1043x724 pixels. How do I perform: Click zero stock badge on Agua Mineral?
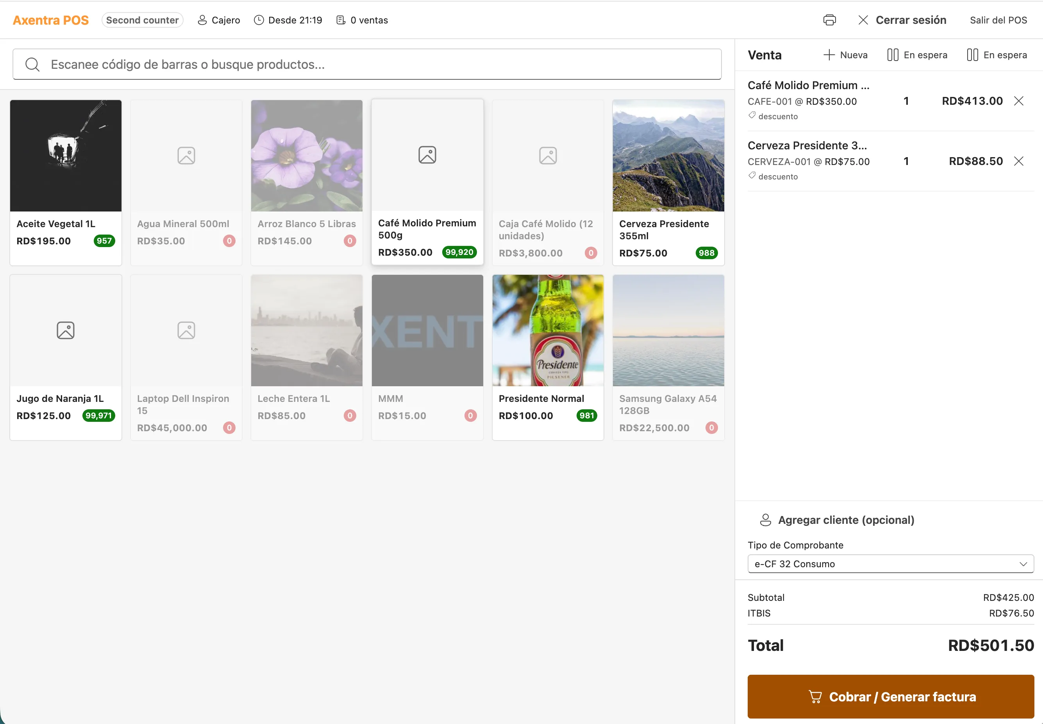coord(229,241)
